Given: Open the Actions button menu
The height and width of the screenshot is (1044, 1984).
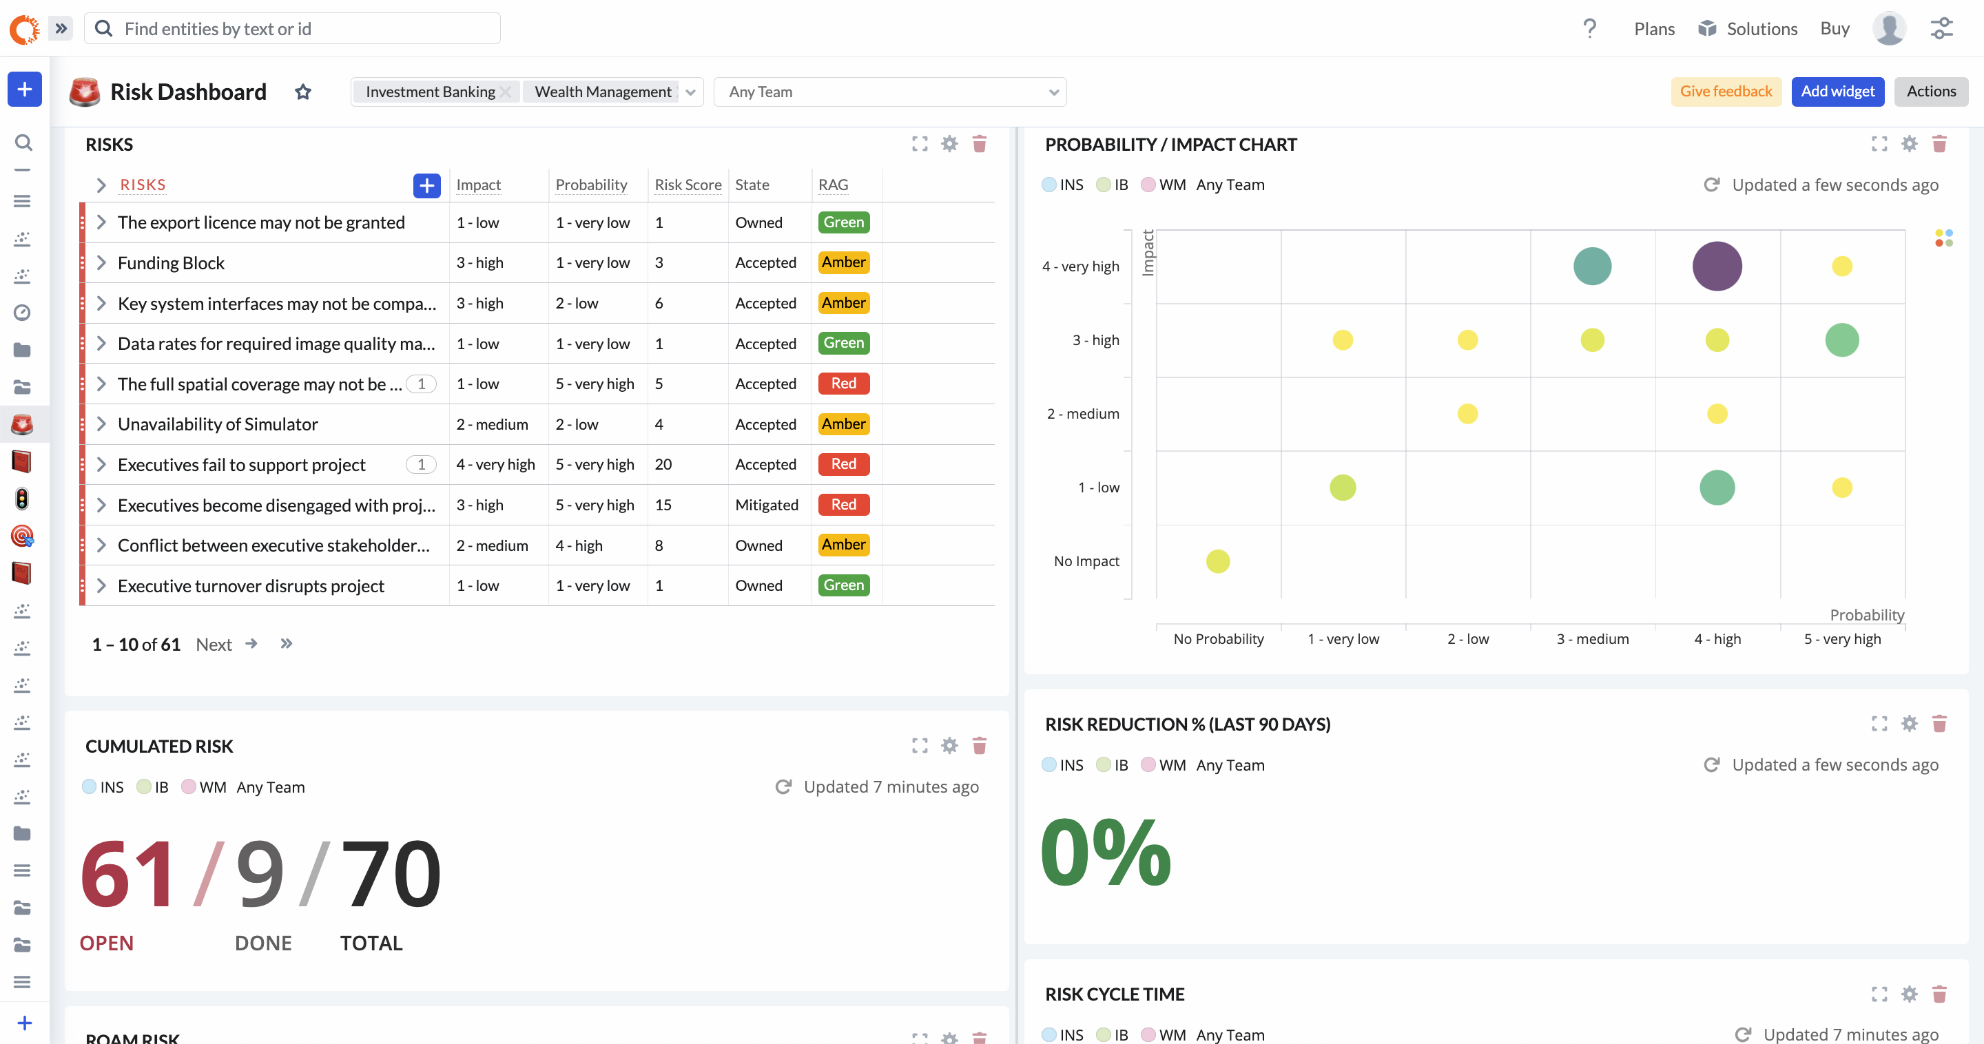Looking at the screenshot, I should point(1931,92).
